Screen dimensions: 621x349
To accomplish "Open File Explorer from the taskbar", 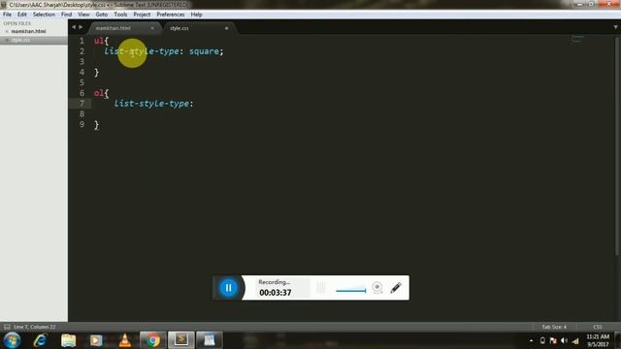I will click(x=68, y=340).
